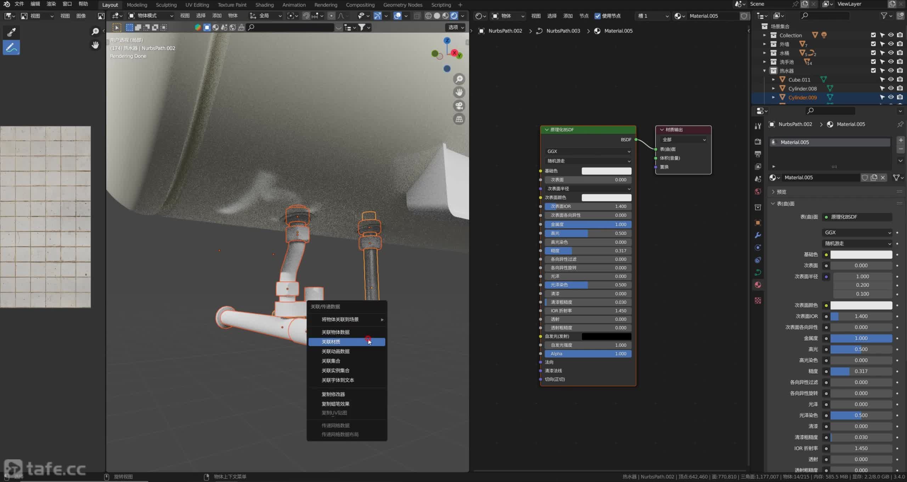Viewport: 907px width, 482px height.
Task: Open the 选项 options dropdown
Action: click(x=456, y=27)
